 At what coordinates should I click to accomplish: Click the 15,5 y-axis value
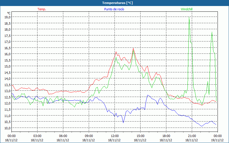(x=8, y=60)
